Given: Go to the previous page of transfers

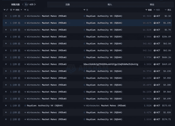Looking at the screenshot, I should pyautogui.click(x=22, y=5).
